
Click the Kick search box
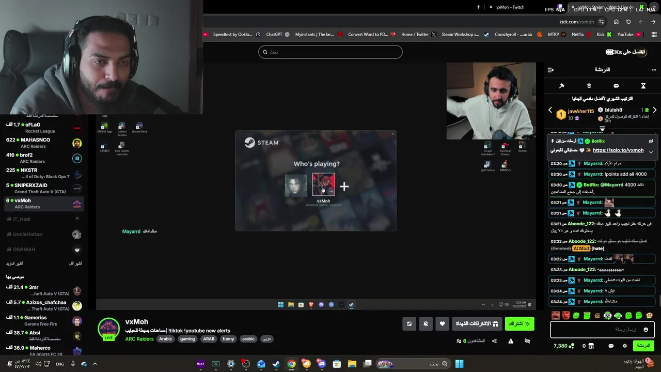[330, 52]
